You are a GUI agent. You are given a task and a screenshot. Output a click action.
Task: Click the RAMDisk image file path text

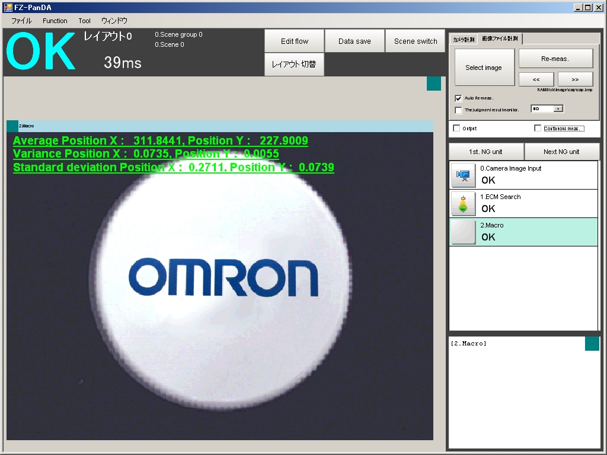click(564, 90)
